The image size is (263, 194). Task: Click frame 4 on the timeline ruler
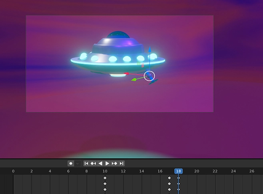[50, 171]
